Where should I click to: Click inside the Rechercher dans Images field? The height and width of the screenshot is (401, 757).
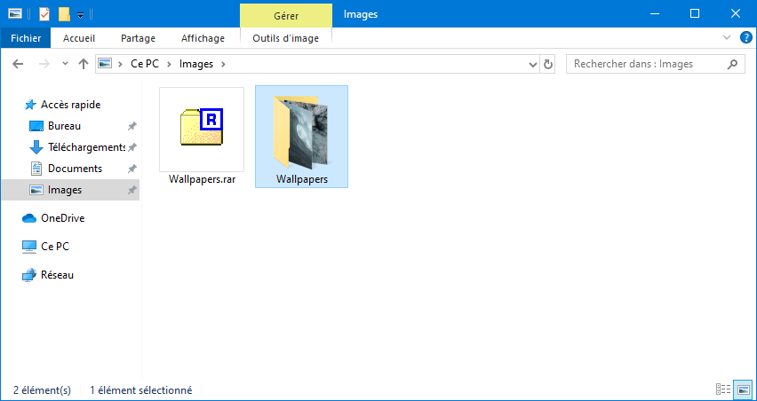point(649,64)
